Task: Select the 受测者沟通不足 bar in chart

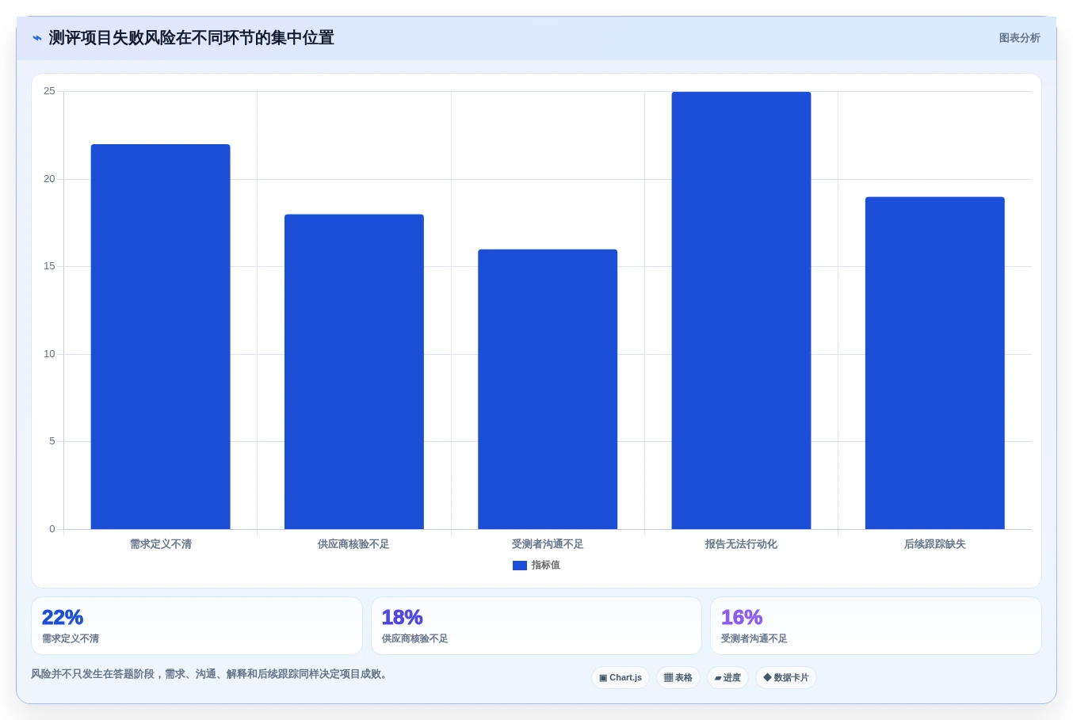Action: pyautogui.click(x=548, y=389)
